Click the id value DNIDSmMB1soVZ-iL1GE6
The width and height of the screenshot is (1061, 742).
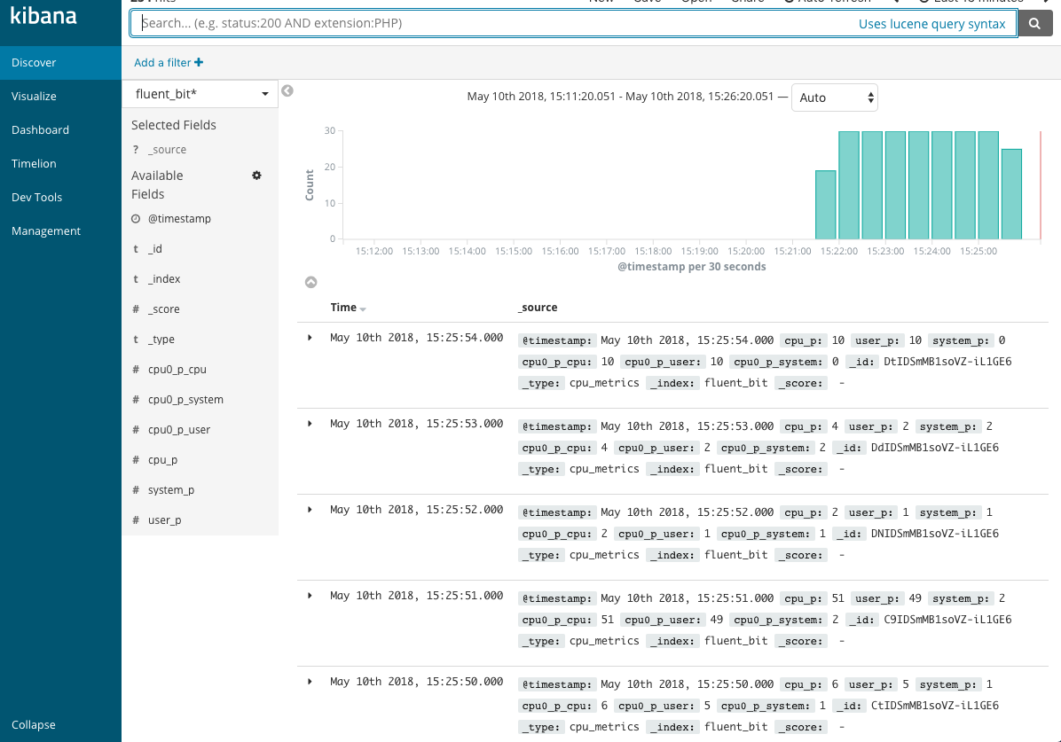(934, 533)
